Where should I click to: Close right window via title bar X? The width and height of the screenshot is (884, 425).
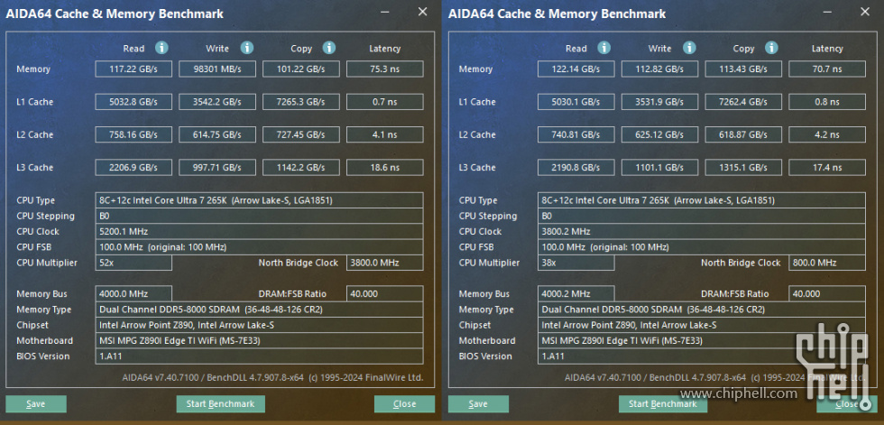(865, 12)
